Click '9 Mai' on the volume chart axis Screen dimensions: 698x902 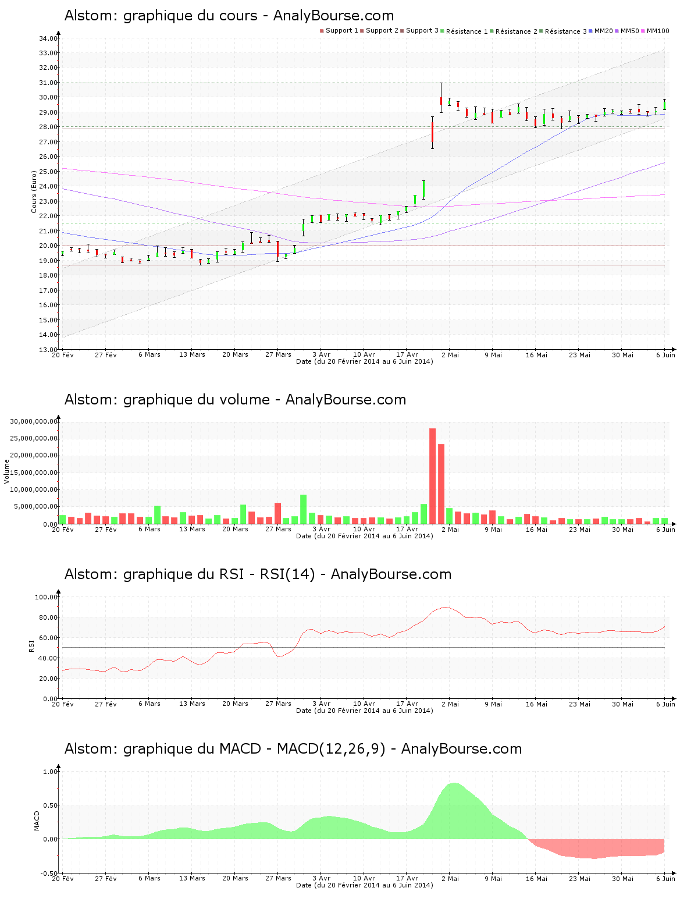[x=493, y=530]
